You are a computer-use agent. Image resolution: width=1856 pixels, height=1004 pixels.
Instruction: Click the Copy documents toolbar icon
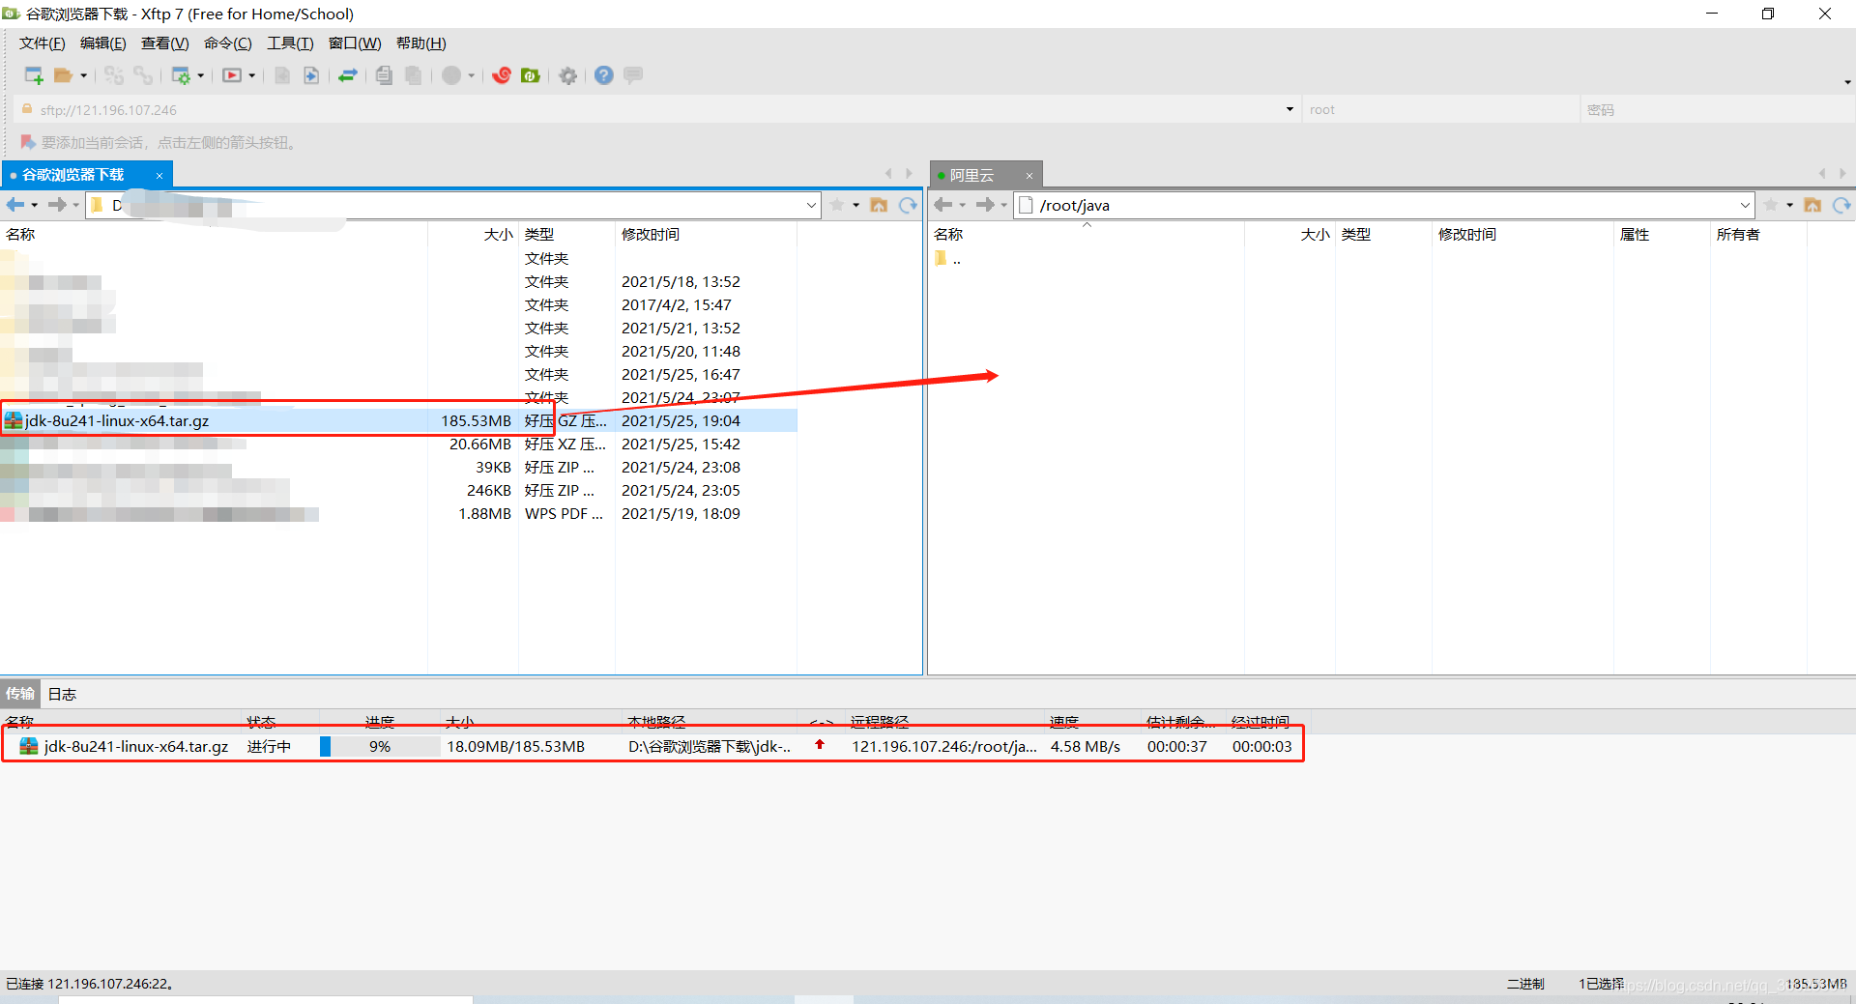coord(384,75)
